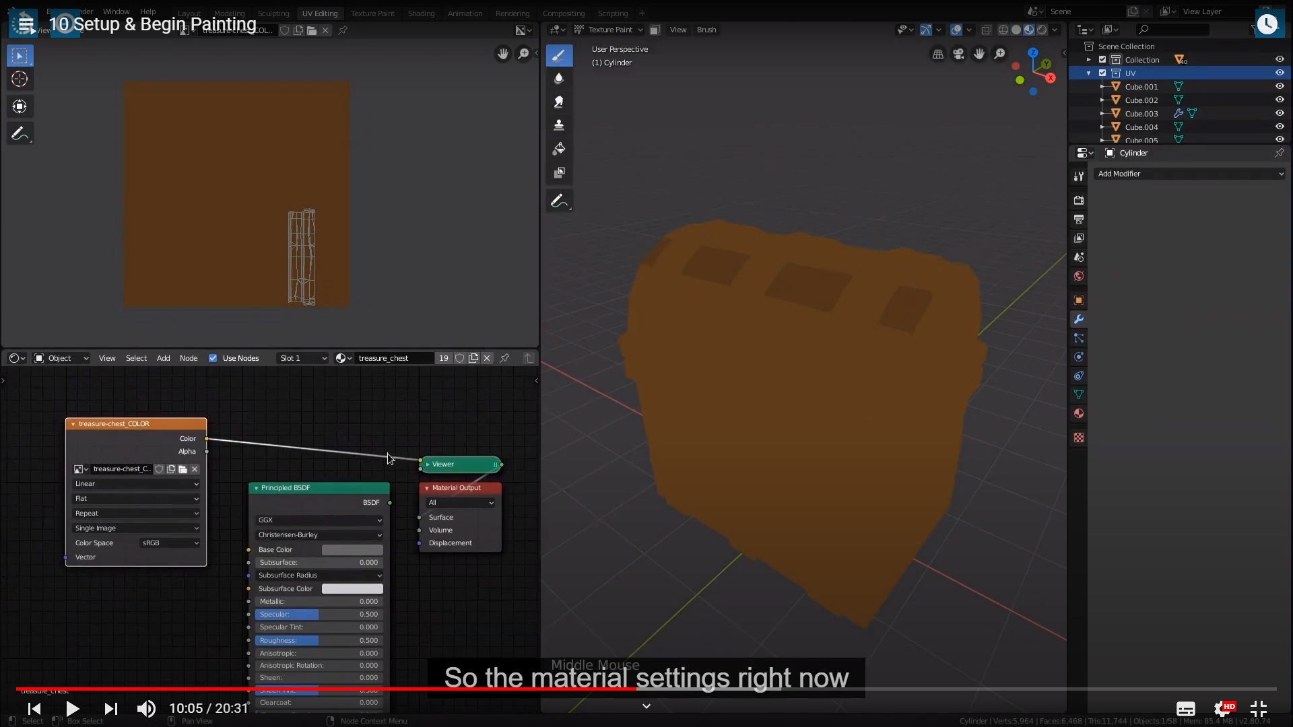
Task: Play the video with the play button
Action: tap(73, 708)
